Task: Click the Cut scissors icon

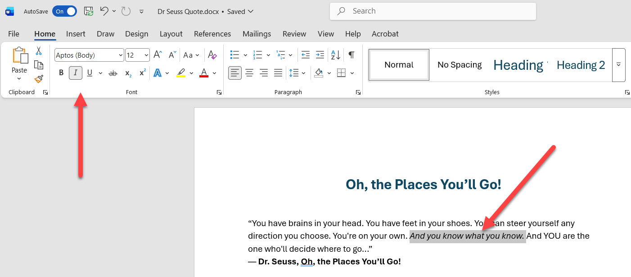Action: (x=39, y=51)
